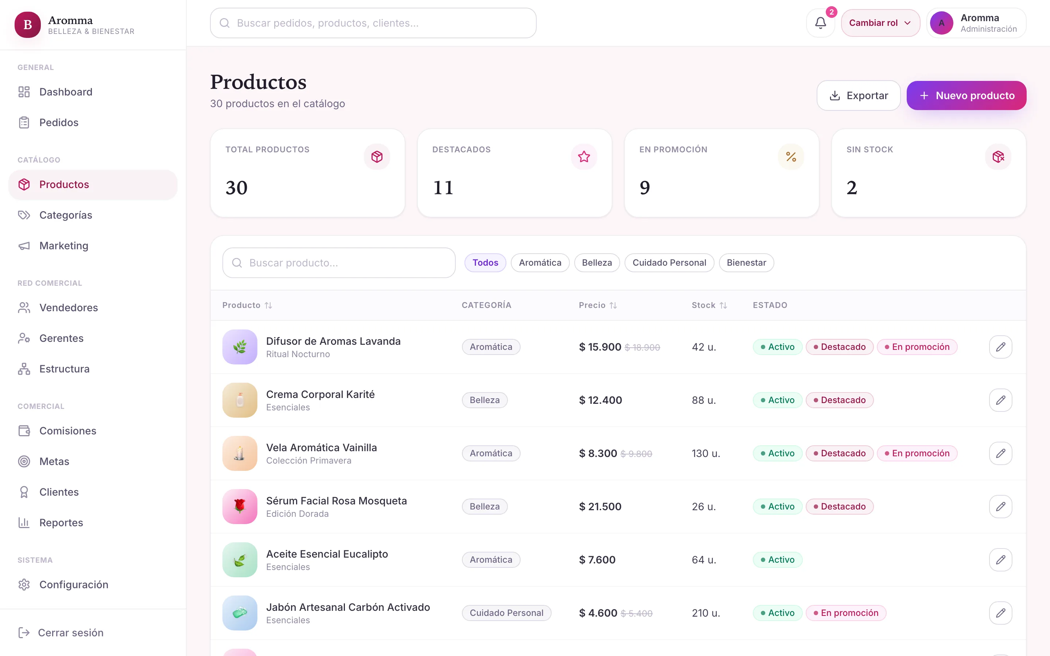The height and width of the screenshot is (656, 1050).
Task: Click the Sérum Facial Rosa Mosqueta thumbnail
Action: (240, 507)
